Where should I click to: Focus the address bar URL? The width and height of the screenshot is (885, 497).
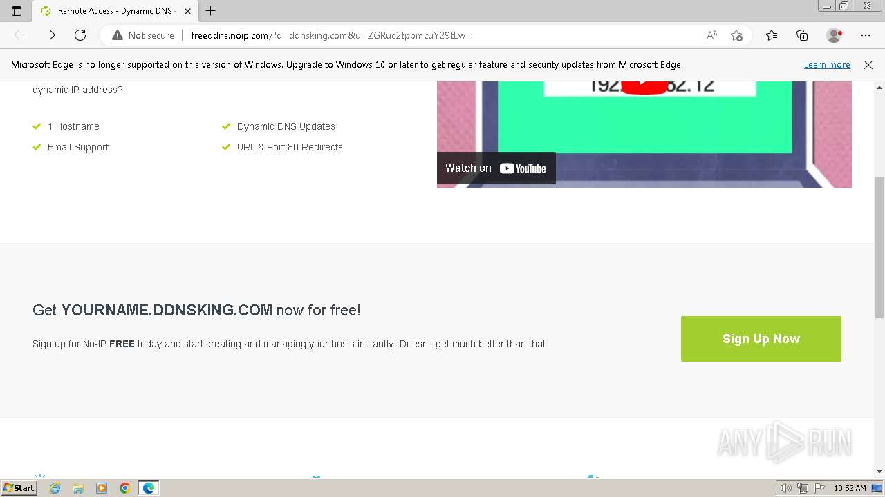coord(335,35)
